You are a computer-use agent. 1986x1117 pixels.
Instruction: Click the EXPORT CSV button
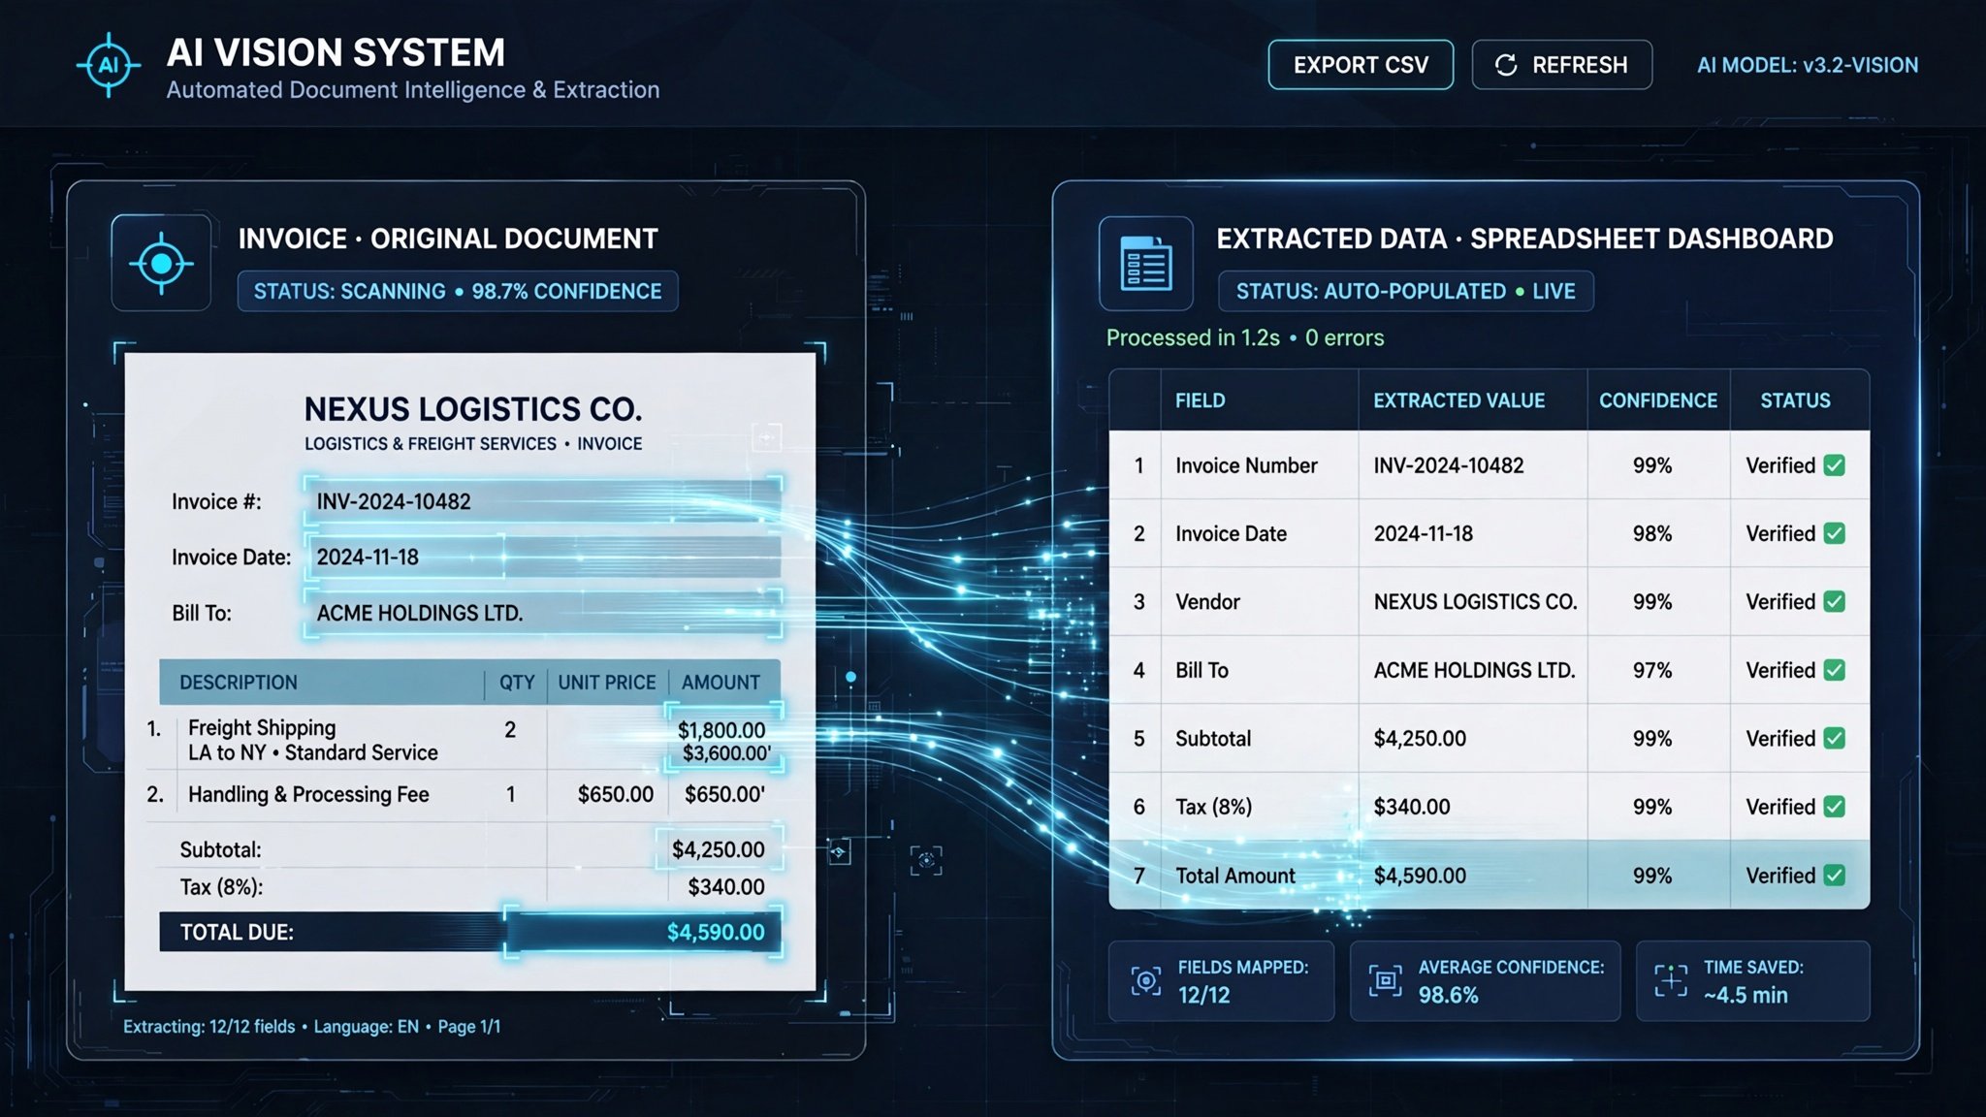point(1361,65)
